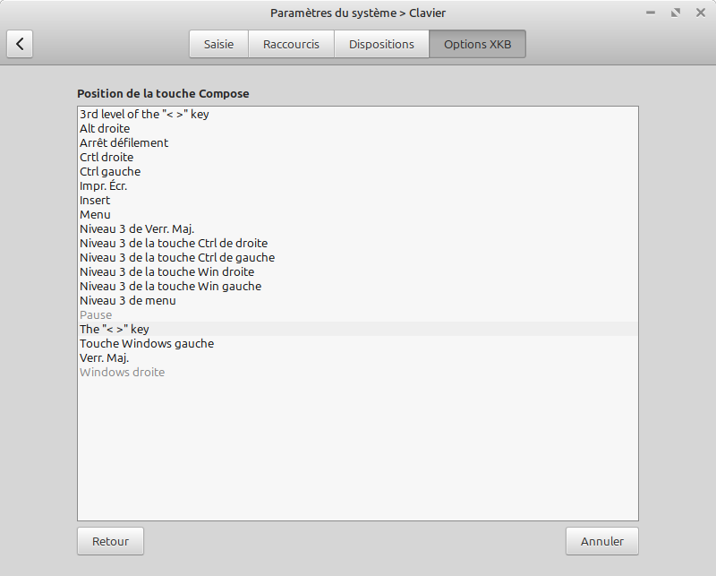
Task: Pick the 'Verr. Maj.' option
Action: point(104,358)
